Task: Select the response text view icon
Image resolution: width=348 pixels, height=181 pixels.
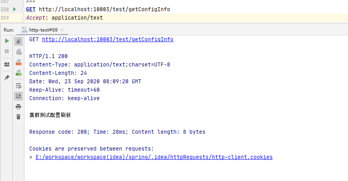Action: click(x=18, y=41)
